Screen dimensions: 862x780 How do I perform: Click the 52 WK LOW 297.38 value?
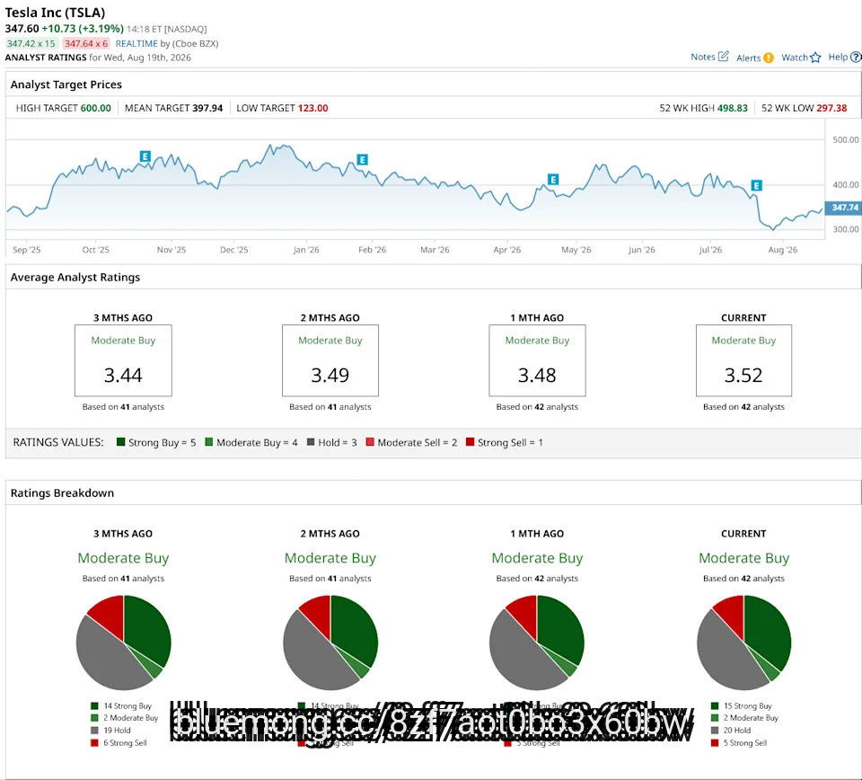point(831,108)
